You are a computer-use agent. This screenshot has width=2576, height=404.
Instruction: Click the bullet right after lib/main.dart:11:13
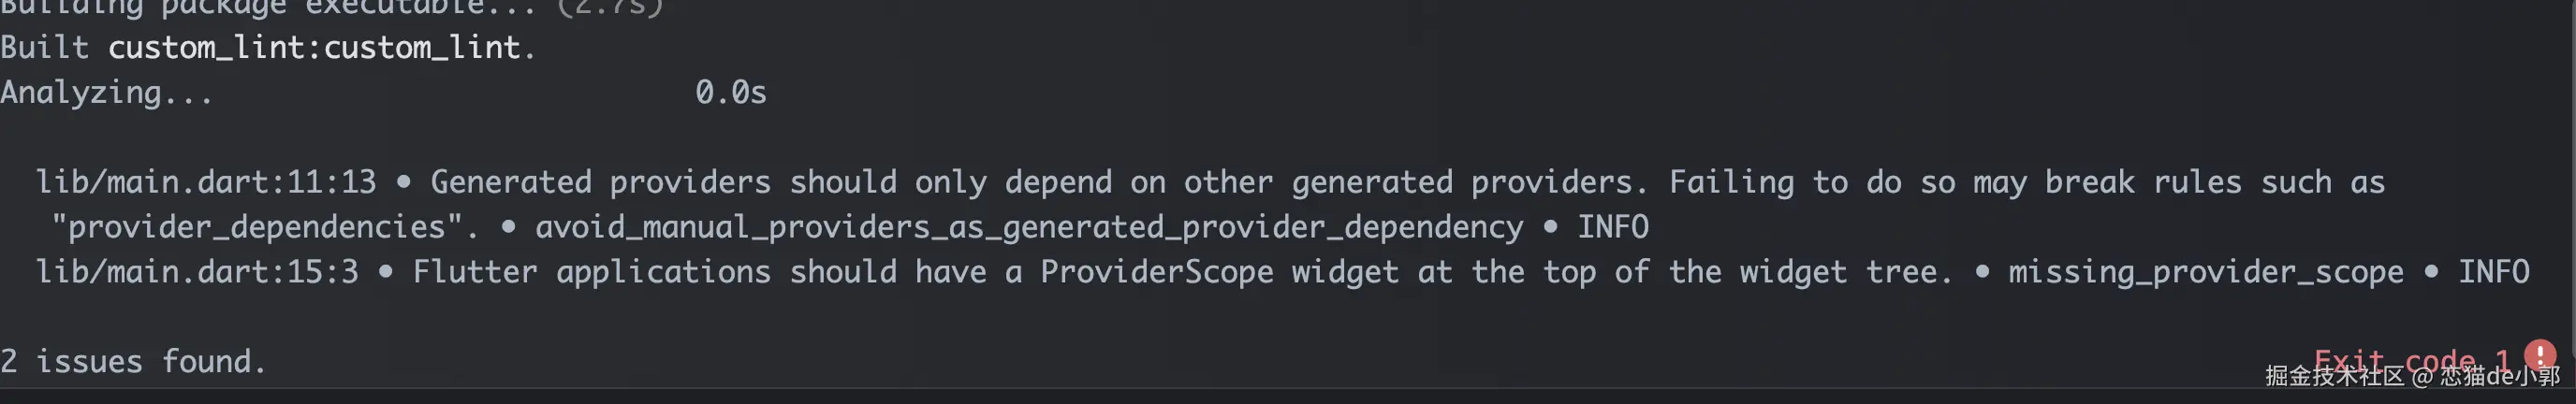(403, 182)
